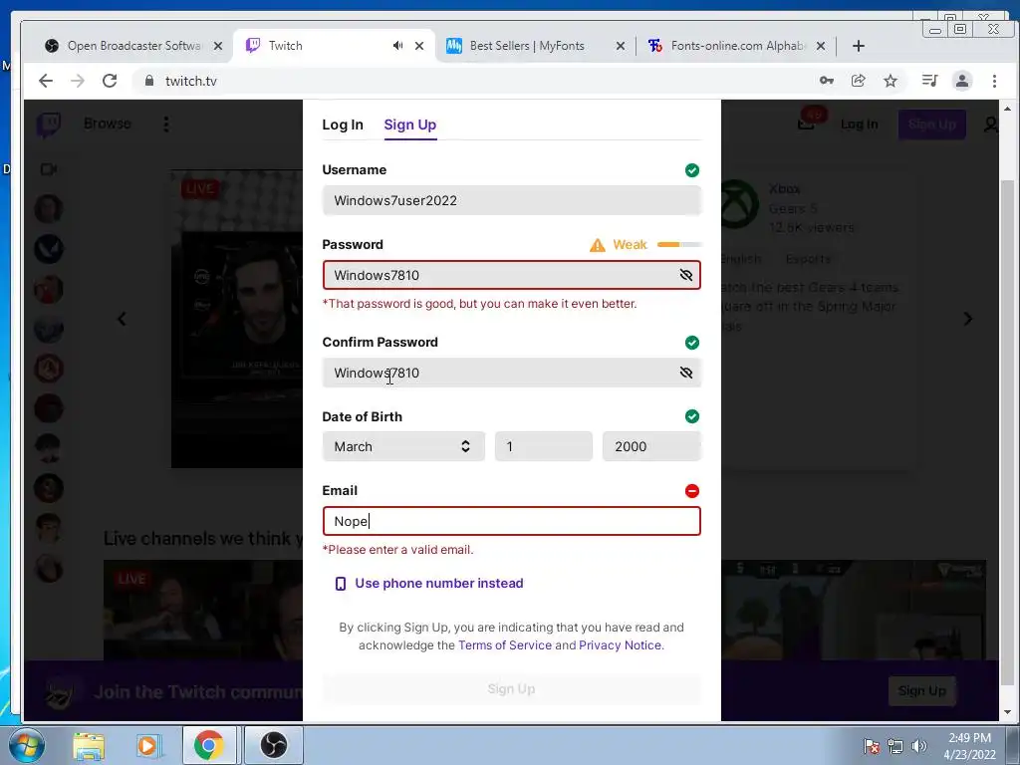Click the volume icon in system tray
The width and height of the screenshot is (1020, 765).
919,746
